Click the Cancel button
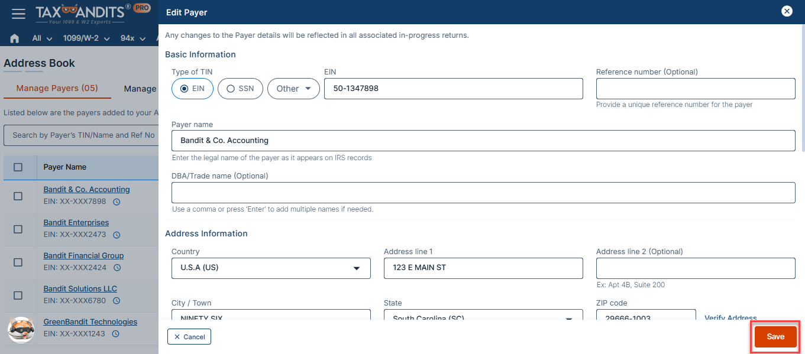Image resolution: width=805 pixels, height=354 pixels. pos(189,337)
